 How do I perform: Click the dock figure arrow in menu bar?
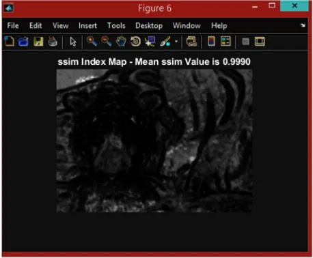pos(303,25)
